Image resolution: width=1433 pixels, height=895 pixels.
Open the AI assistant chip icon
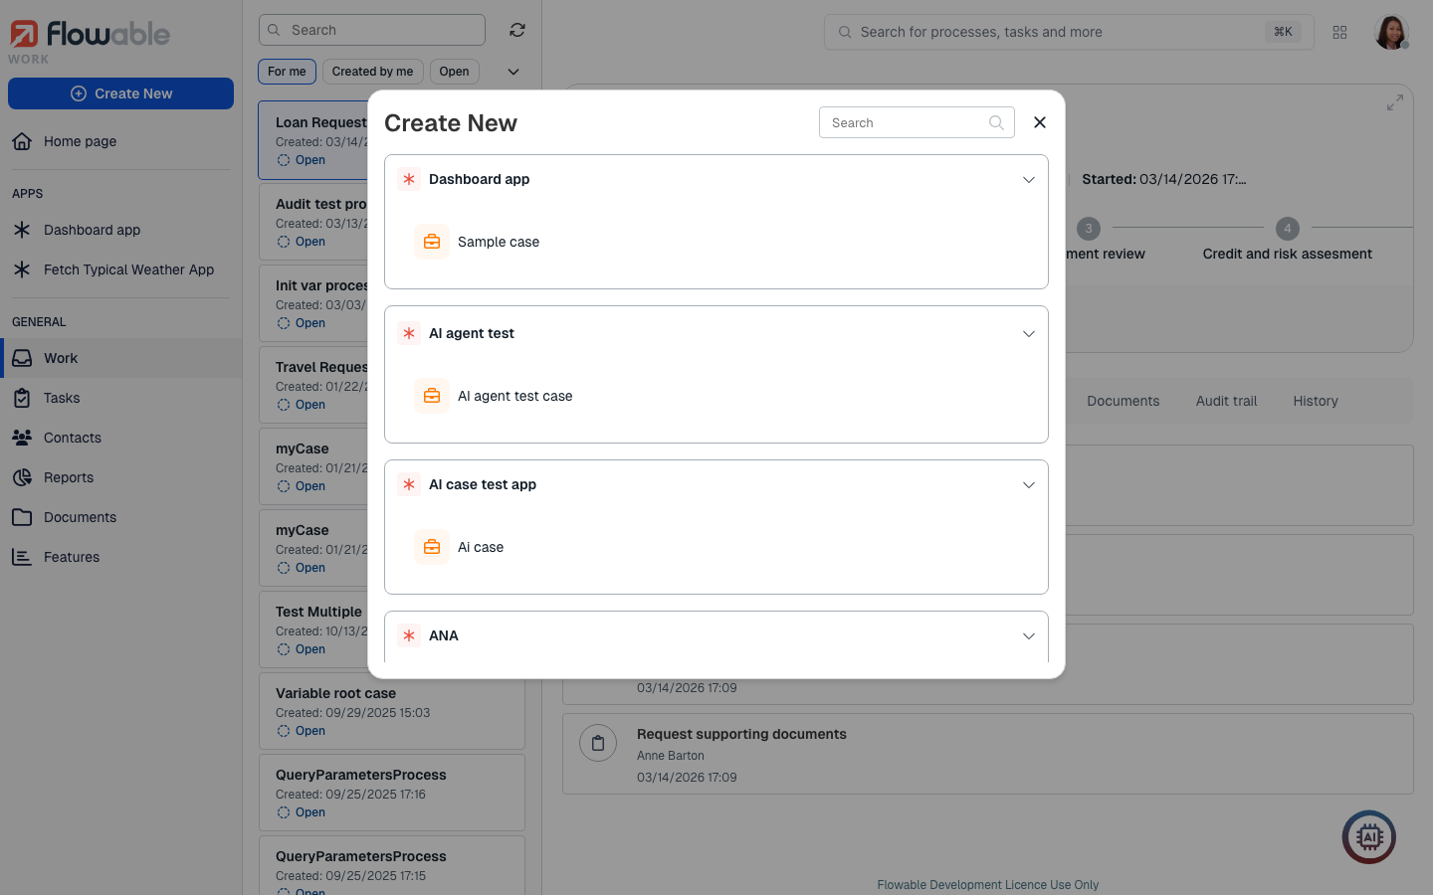click(1369, 837)
